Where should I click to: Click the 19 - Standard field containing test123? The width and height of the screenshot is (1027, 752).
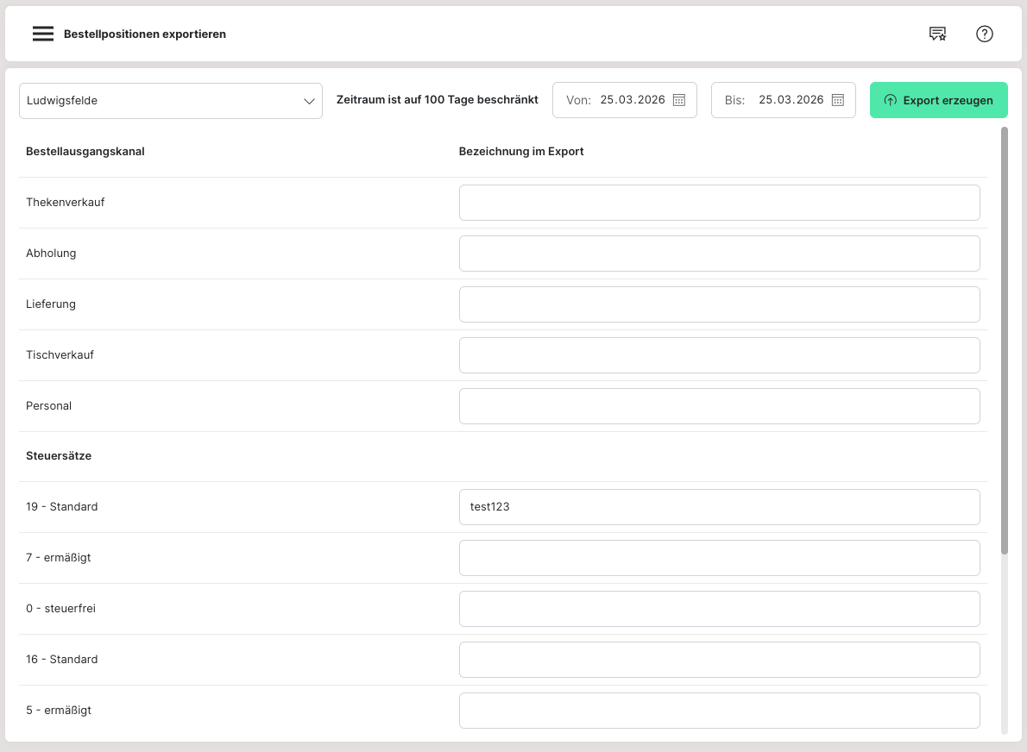(x=719, y=507)
